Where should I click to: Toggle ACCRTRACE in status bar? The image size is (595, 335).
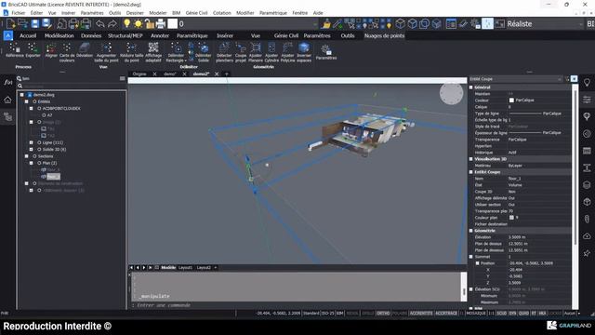446,314
